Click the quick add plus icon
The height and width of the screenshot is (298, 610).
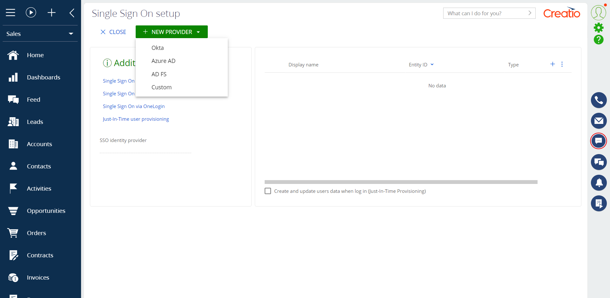[51, 13]
